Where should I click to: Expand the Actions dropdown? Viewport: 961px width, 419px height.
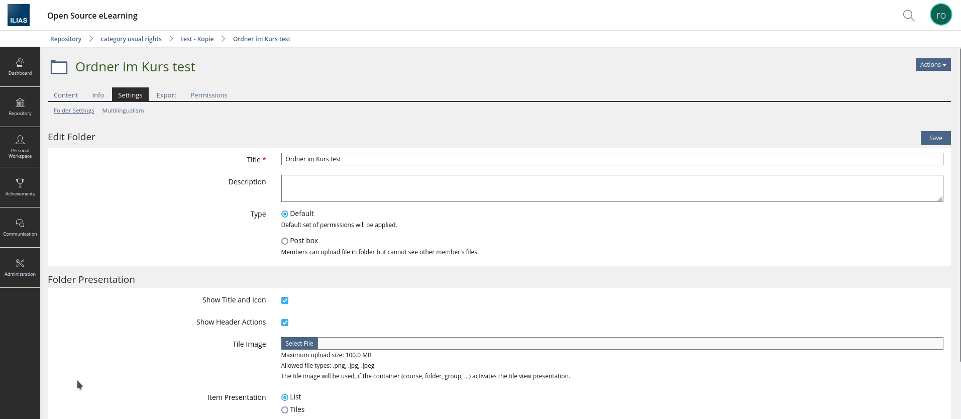[x=932, y=65]
